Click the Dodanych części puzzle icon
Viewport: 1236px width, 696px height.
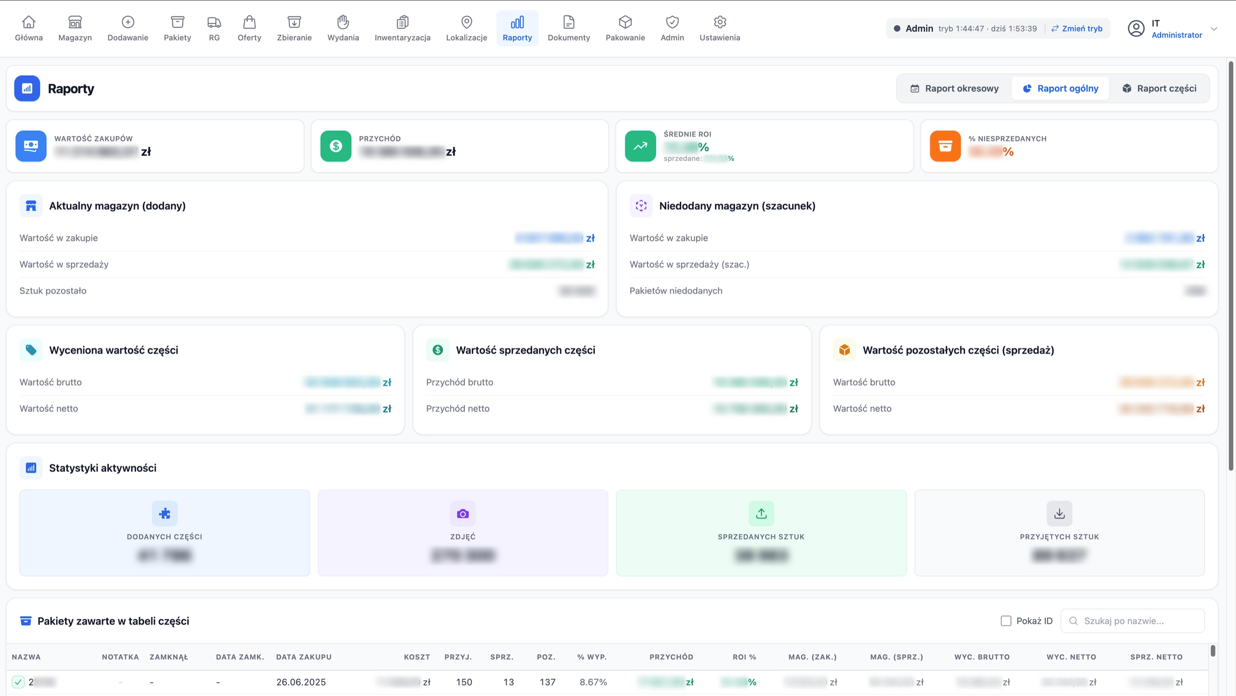coord(165,514)
